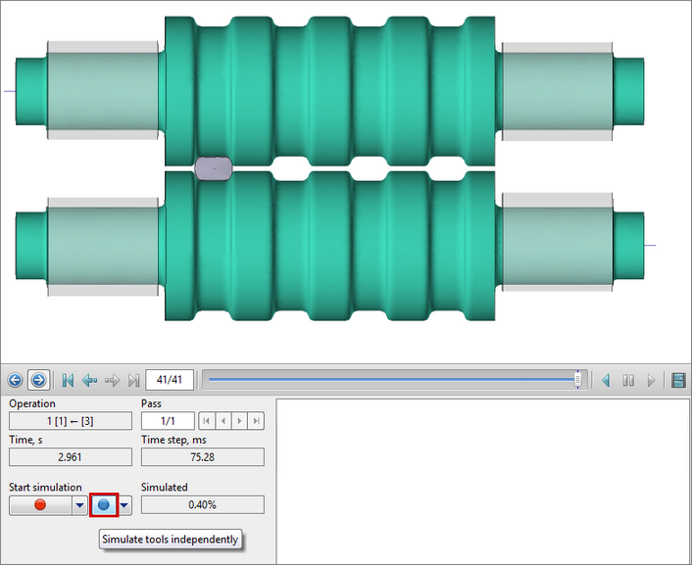The height and width of the screenshot is (565, 692).
Task: Go to the previous simulation step
Action: 90,380
